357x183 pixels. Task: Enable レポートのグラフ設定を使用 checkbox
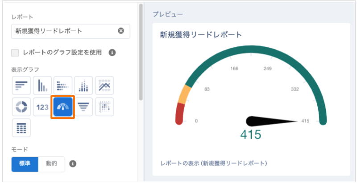click(15, 53)
